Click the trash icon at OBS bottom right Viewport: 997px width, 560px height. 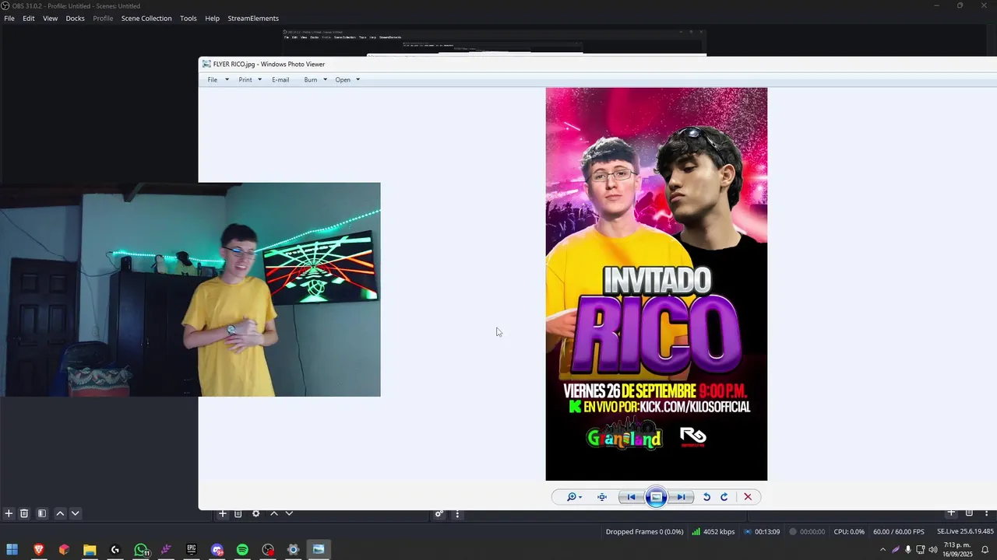coord(969,513)
